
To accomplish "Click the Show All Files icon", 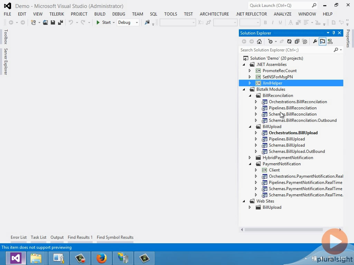I will [x=305, y=41].
